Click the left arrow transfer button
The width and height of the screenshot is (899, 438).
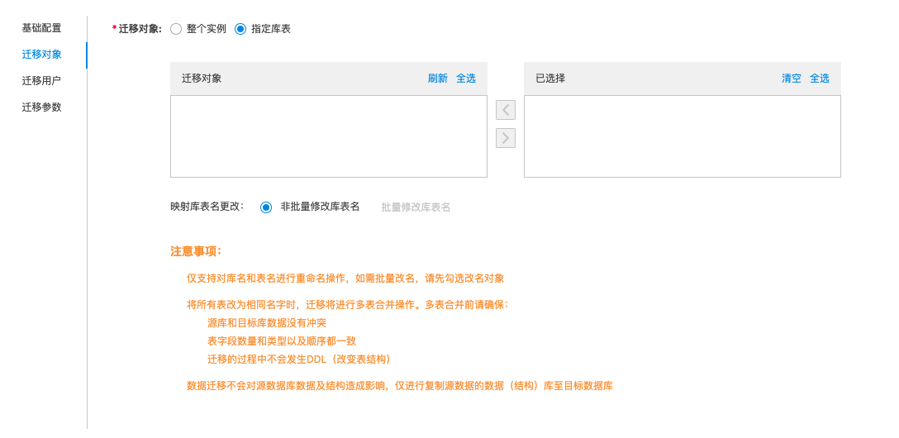pyautogui.click(x=506, y=110)
